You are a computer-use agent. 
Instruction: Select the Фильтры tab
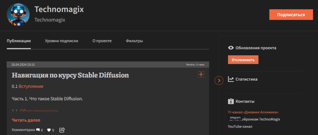click(x=134, y=41)
